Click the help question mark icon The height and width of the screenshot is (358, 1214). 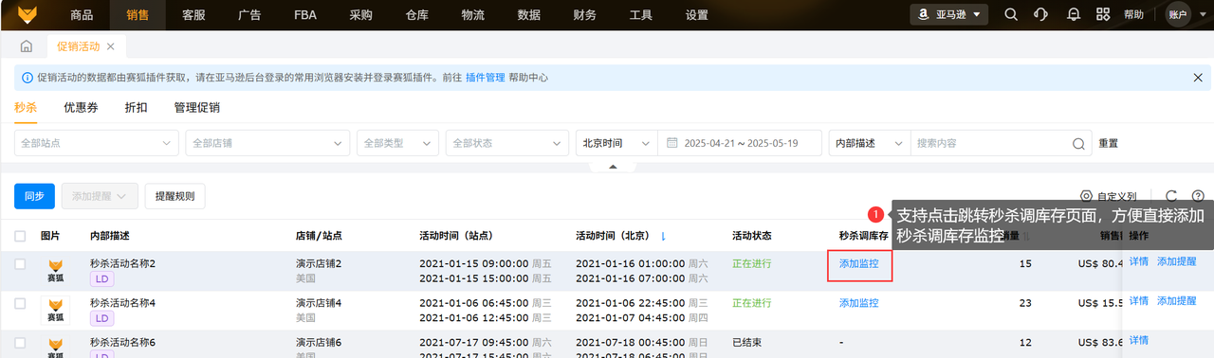1197,195
